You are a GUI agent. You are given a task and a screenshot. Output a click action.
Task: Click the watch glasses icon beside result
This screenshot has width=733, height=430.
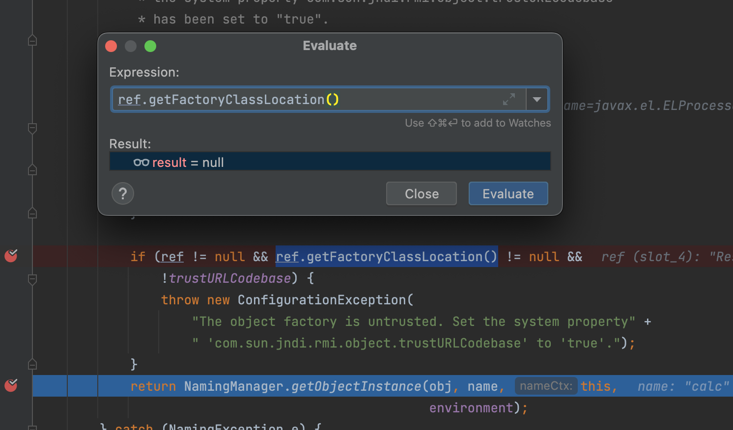(x=141, y=162)
